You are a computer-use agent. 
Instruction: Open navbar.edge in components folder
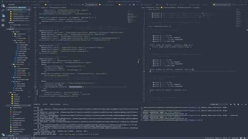point(21,71)
